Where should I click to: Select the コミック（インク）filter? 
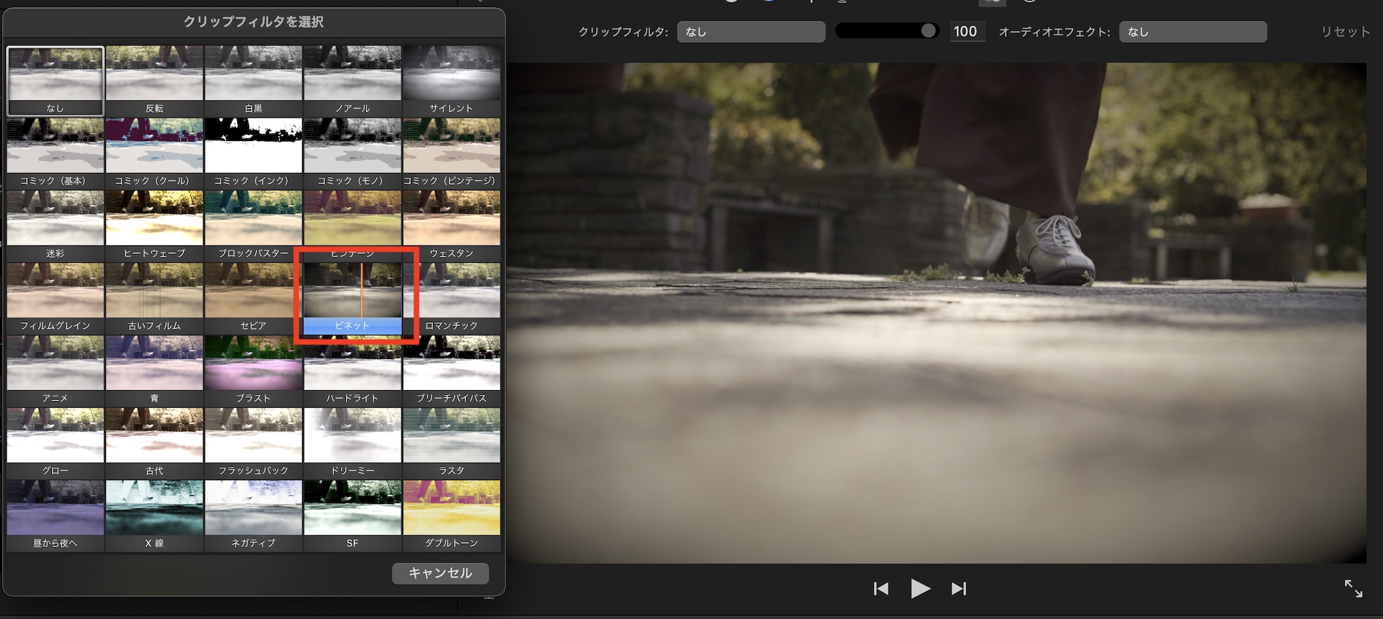click(x=253, y=153)
